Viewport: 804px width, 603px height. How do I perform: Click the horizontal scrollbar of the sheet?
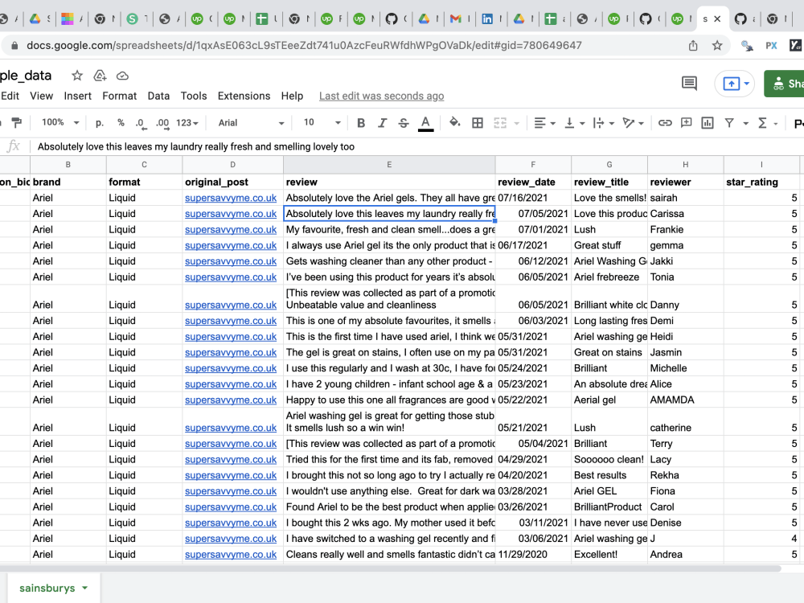(x=390, y=568)
